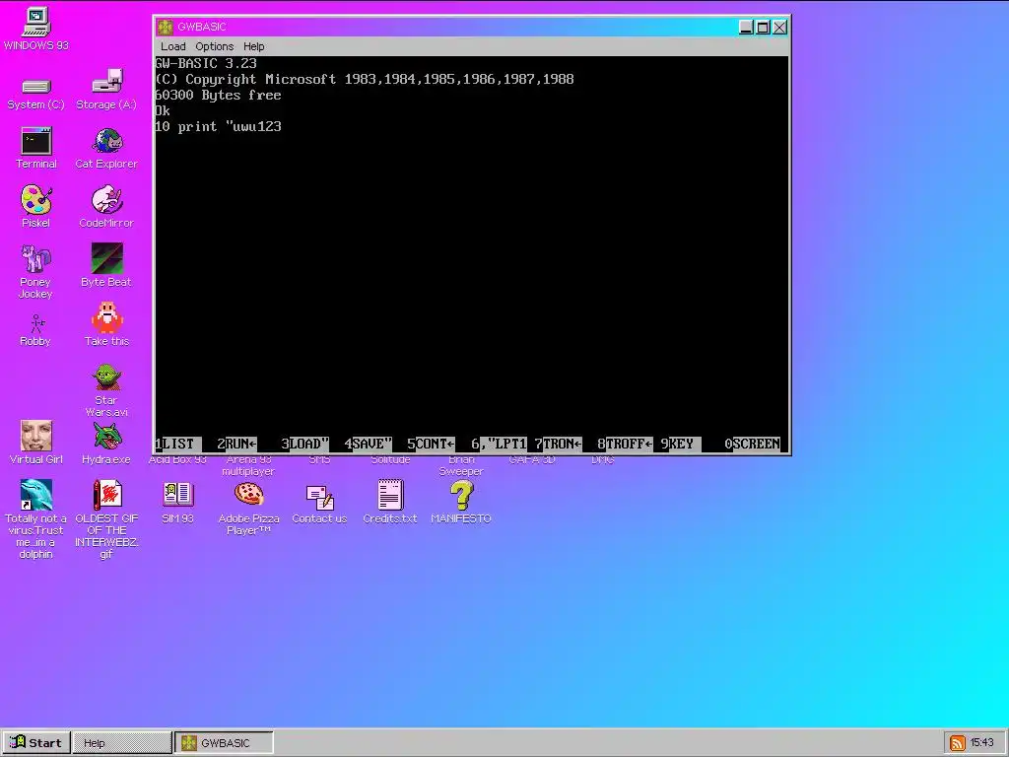Launch the Terminal desktop icon
The width and height of the screenshot is (1009, 757).
pos(36,148)
